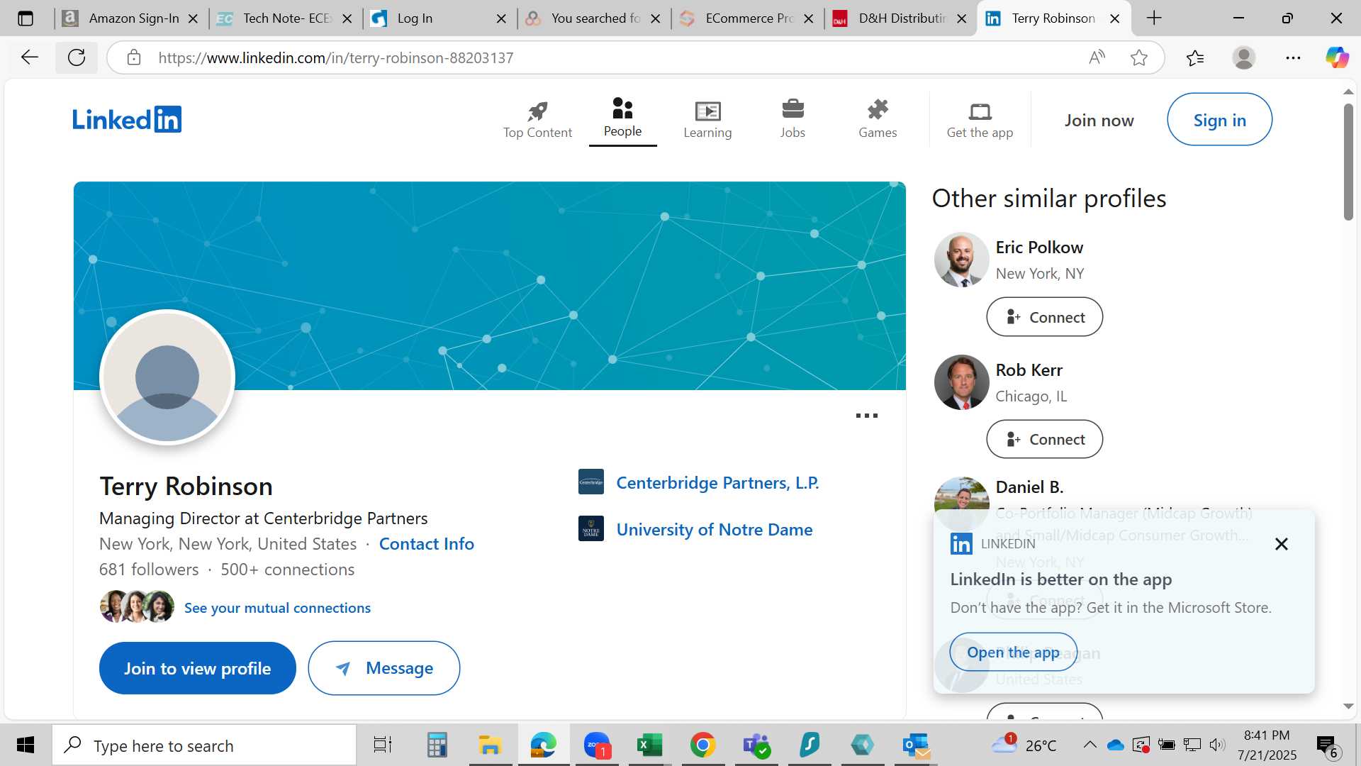Click University of Notre Dame logo

[x=591, y=528]
